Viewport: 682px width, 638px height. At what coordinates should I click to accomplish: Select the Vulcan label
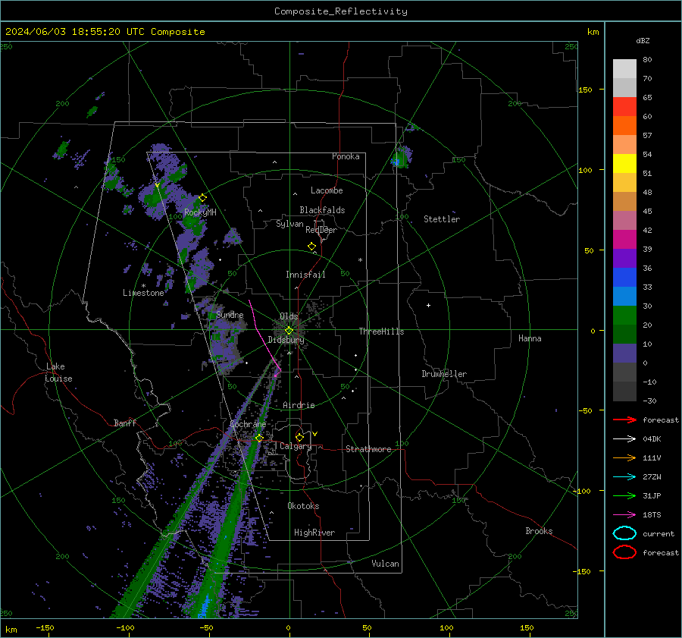pos(385,564)
